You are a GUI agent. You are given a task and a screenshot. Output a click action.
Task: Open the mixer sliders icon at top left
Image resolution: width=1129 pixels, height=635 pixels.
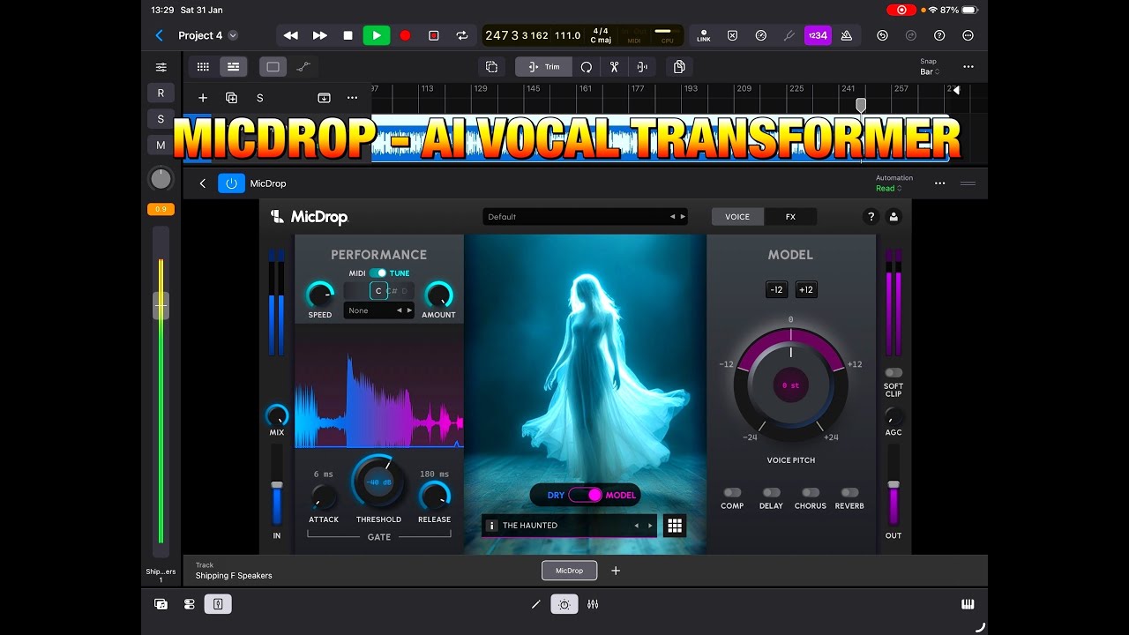161,67
